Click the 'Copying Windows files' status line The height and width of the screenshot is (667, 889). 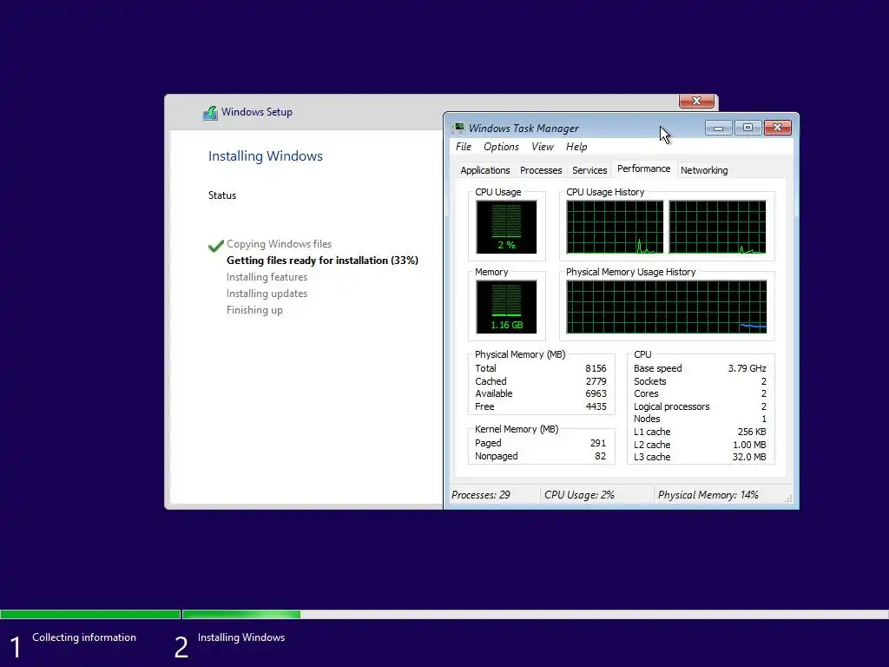(279, 244)
